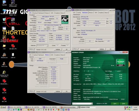Click the Memory Type value DDR in CPU-Z
Viewport: 139px width, 111px height.
pyautogui.click(x=40, y=59)
